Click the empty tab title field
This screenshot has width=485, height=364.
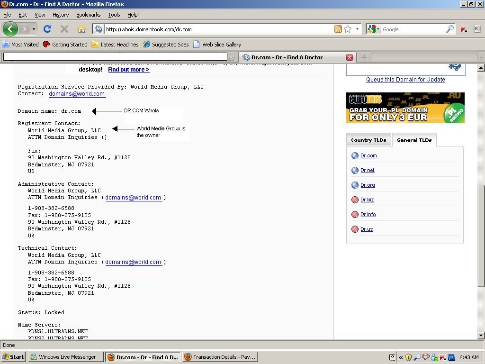(x=115, y=57)
